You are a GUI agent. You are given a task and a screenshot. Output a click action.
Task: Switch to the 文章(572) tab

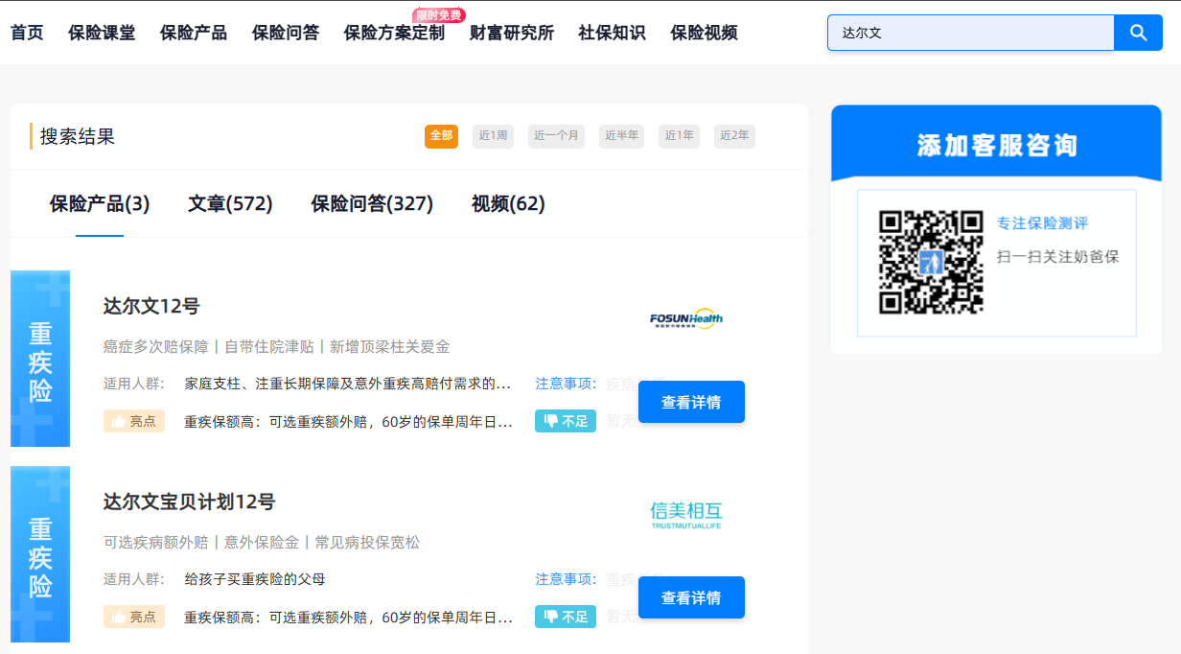click(230, 203)
